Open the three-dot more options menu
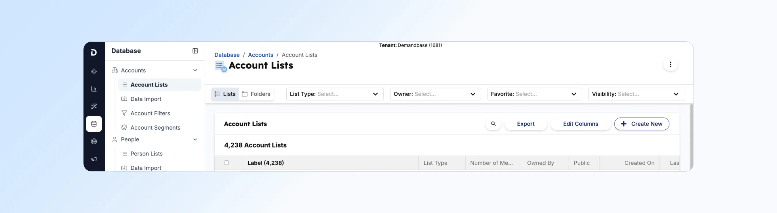 (x=670, y=64)
